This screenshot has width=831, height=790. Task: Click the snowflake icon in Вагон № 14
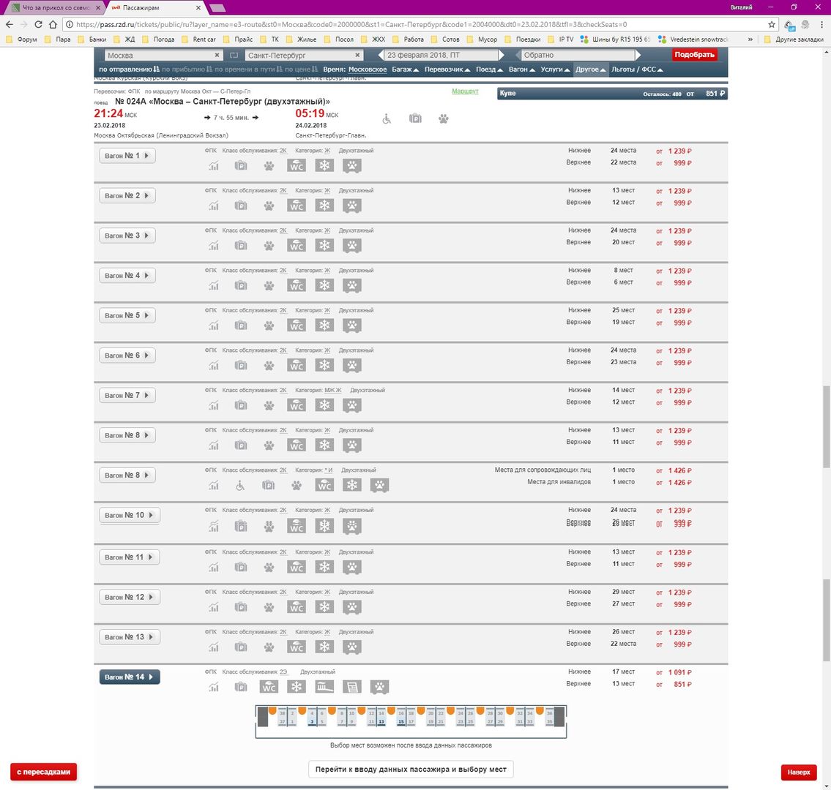[x=297, y=687]
